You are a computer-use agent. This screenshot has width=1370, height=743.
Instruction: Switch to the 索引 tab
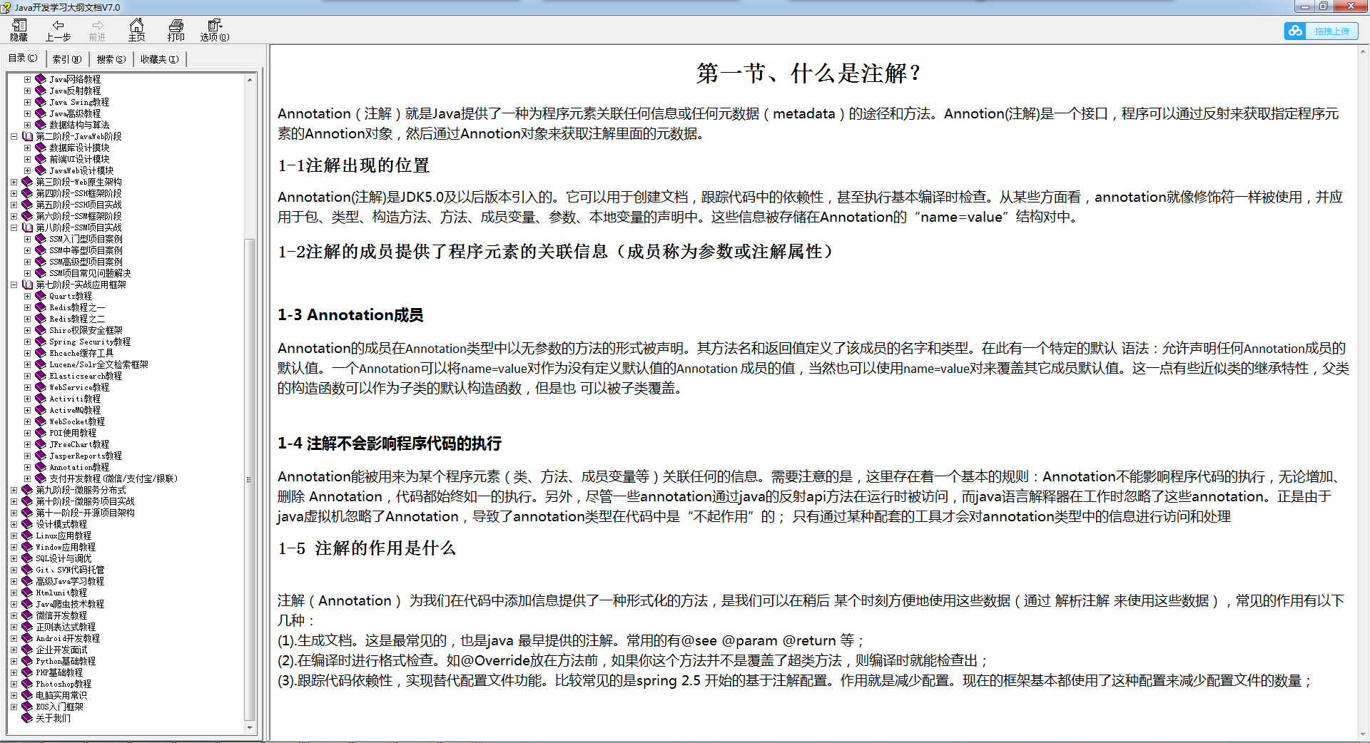[x=67, y=59]
